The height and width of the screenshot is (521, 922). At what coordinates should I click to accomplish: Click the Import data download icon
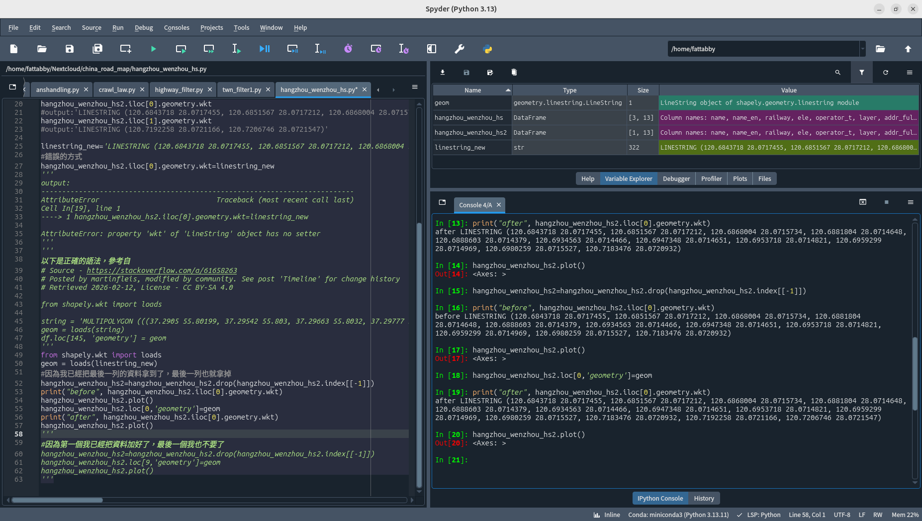tap(442, 73)
